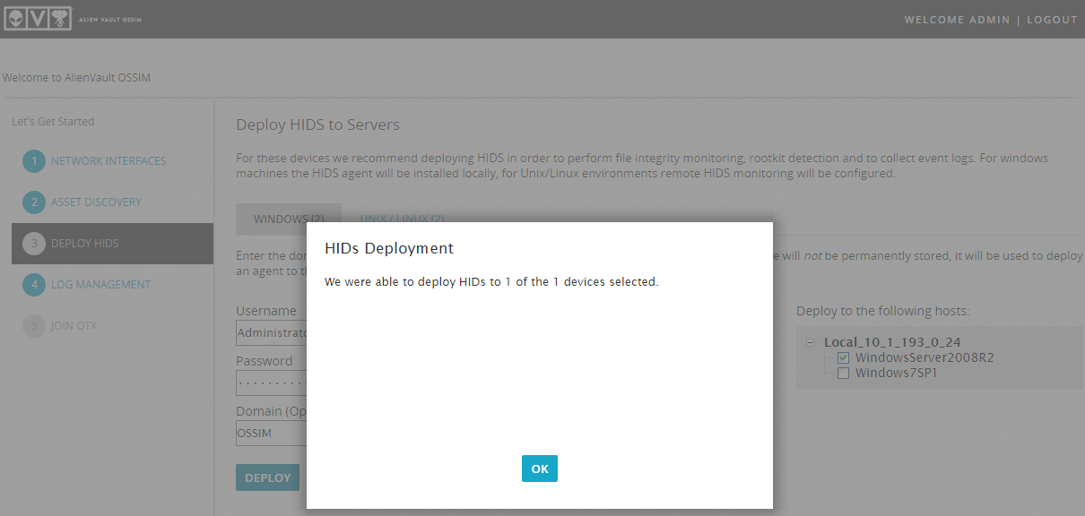Click the Deploy HIDS to Servers heading
1085x516 pixels.
pyautogui.click(x=317, y=125)
